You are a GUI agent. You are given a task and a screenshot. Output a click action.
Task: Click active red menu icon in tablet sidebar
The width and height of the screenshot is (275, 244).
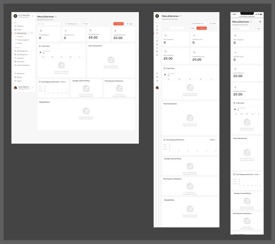[x=157, y=33]
